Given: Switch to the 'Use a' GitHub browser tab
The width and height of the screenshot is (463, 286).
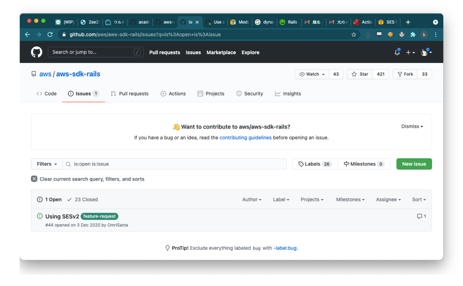Looking at the screenshot, I should point(215,22).
